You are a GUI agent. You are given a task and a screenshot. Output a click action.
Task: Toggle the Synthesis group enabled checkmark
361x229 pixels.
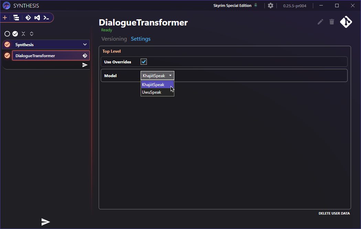click(x=7, y=44)
